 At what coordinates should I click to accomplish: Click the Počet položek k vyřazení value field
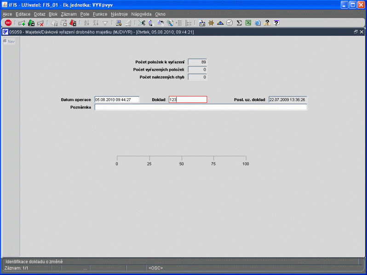197,62
